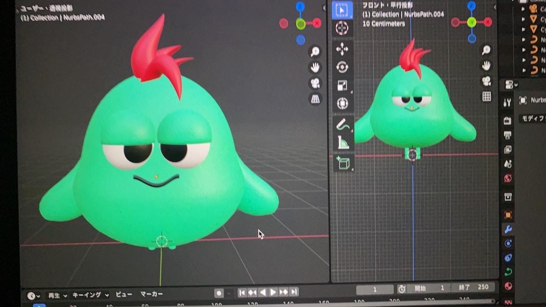Open the Material properties sphere tab

(x=508, y=286)
